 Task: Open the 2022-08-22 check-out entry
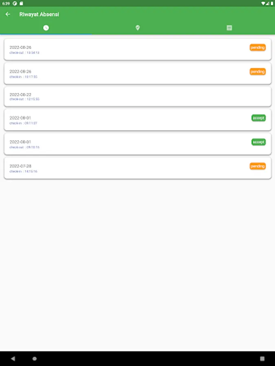point(138,97)
